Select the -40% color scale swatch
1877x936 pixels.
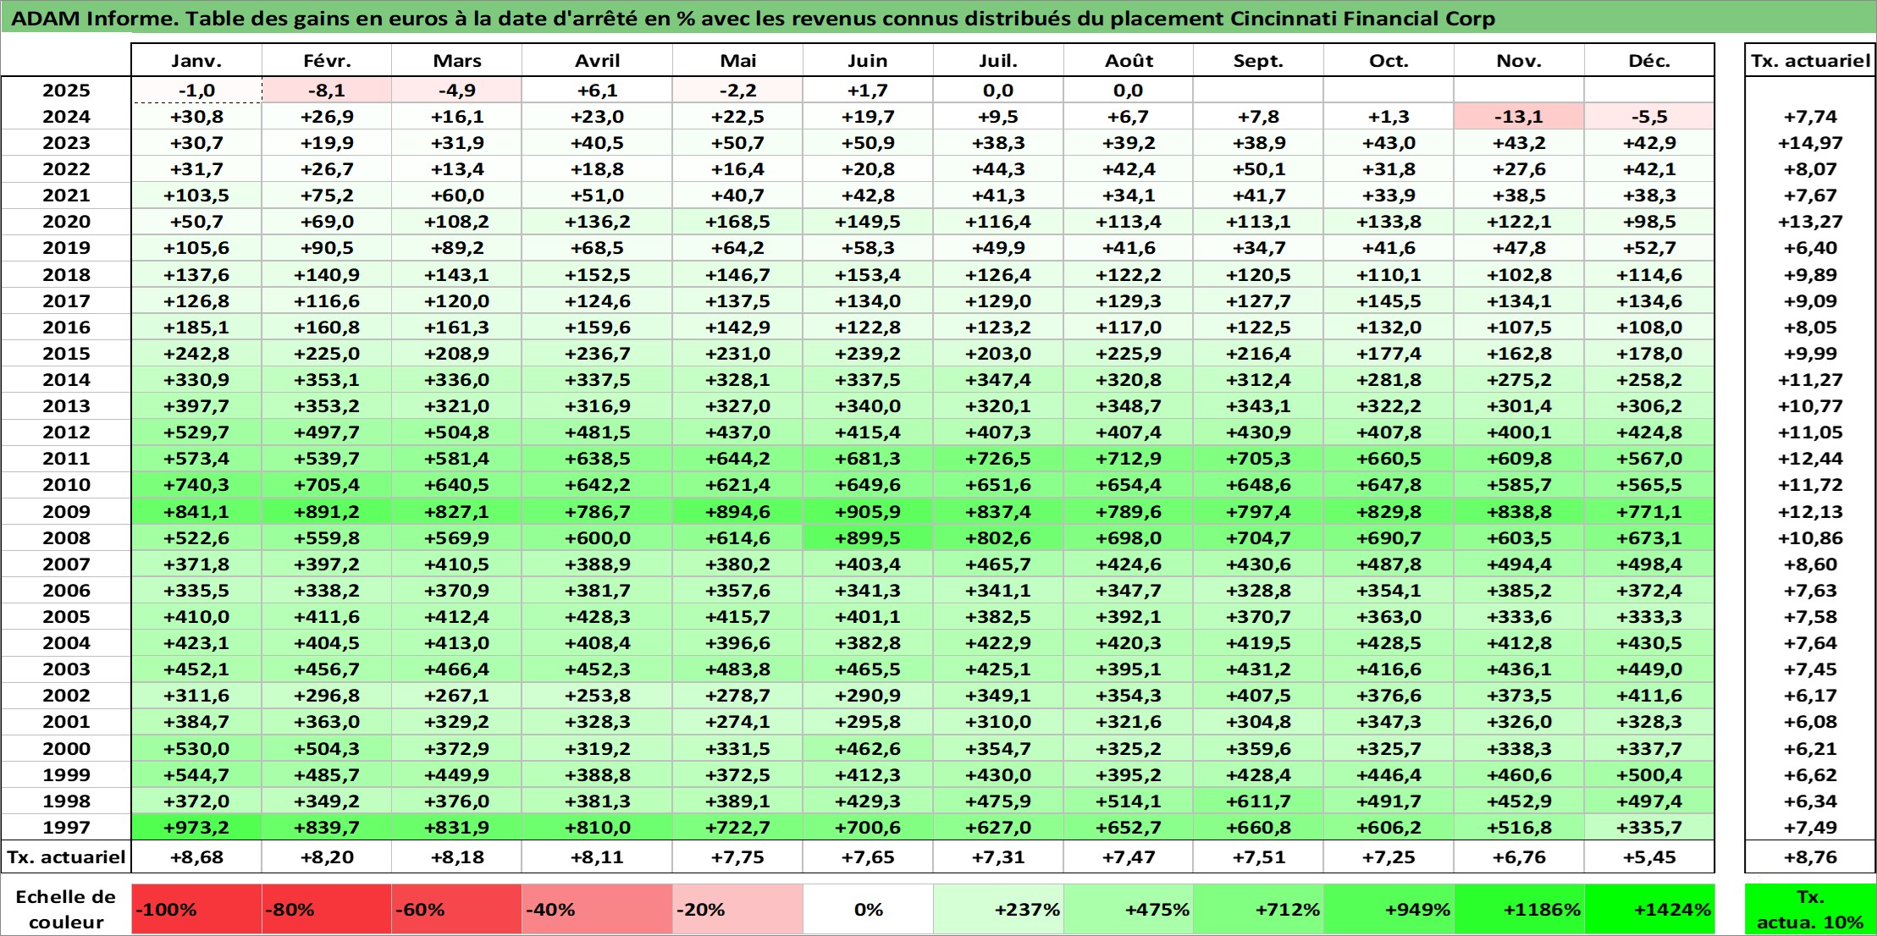(598, 909)
